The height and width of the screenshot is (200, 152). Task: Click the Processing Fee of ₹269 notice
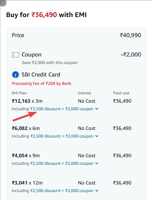click(x=42, y=83)
